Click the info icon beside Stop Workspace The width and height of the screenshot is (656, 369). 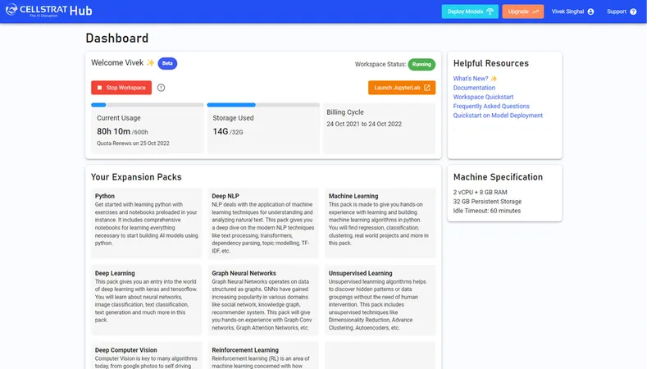pyautogui.click(x=161, y=88)
